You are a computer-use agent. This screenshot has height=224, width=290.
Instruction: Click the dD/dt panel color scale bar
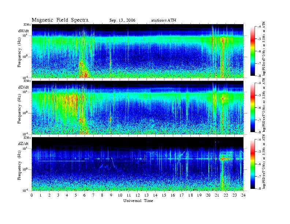[x=253, y=107]
